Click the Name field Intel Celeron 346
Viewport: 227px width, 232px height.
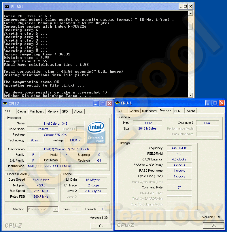click(x=56, y=124)
